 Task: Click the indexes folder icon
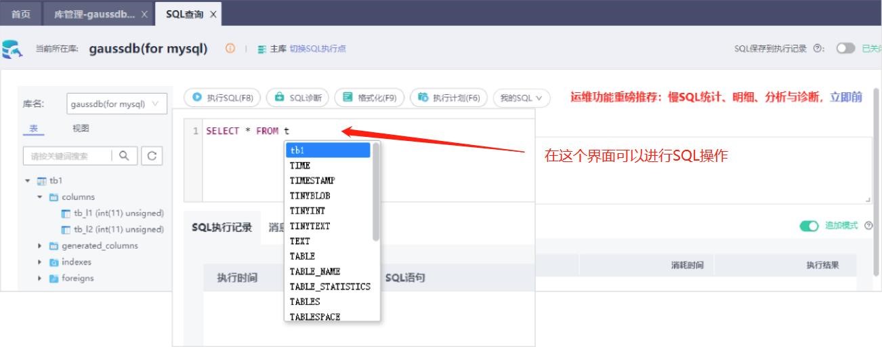[x=54, y=262]
